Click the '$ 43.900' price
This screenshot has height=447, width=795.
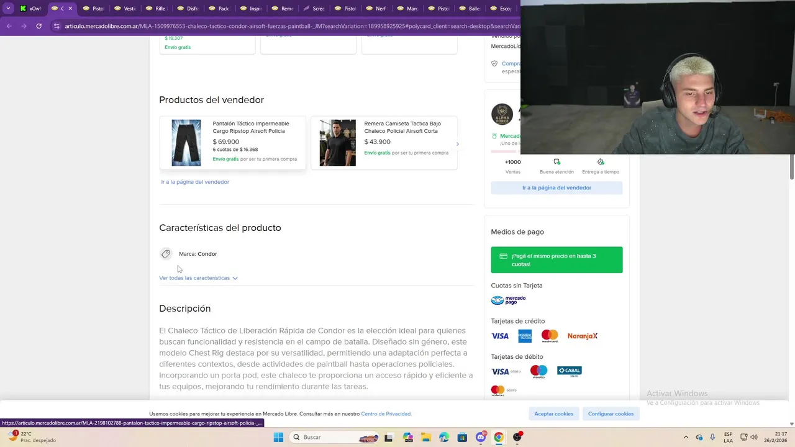click(x=378, y=142)
